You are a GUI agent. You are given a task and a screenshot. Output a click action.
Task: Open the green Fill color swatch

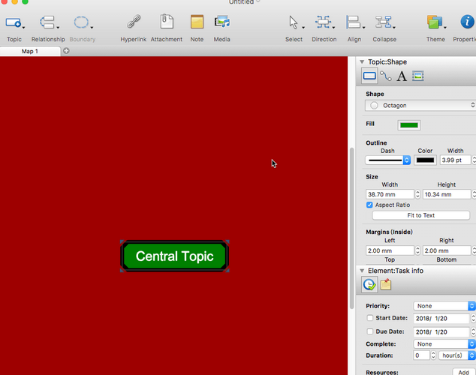(x=409, y=125)
